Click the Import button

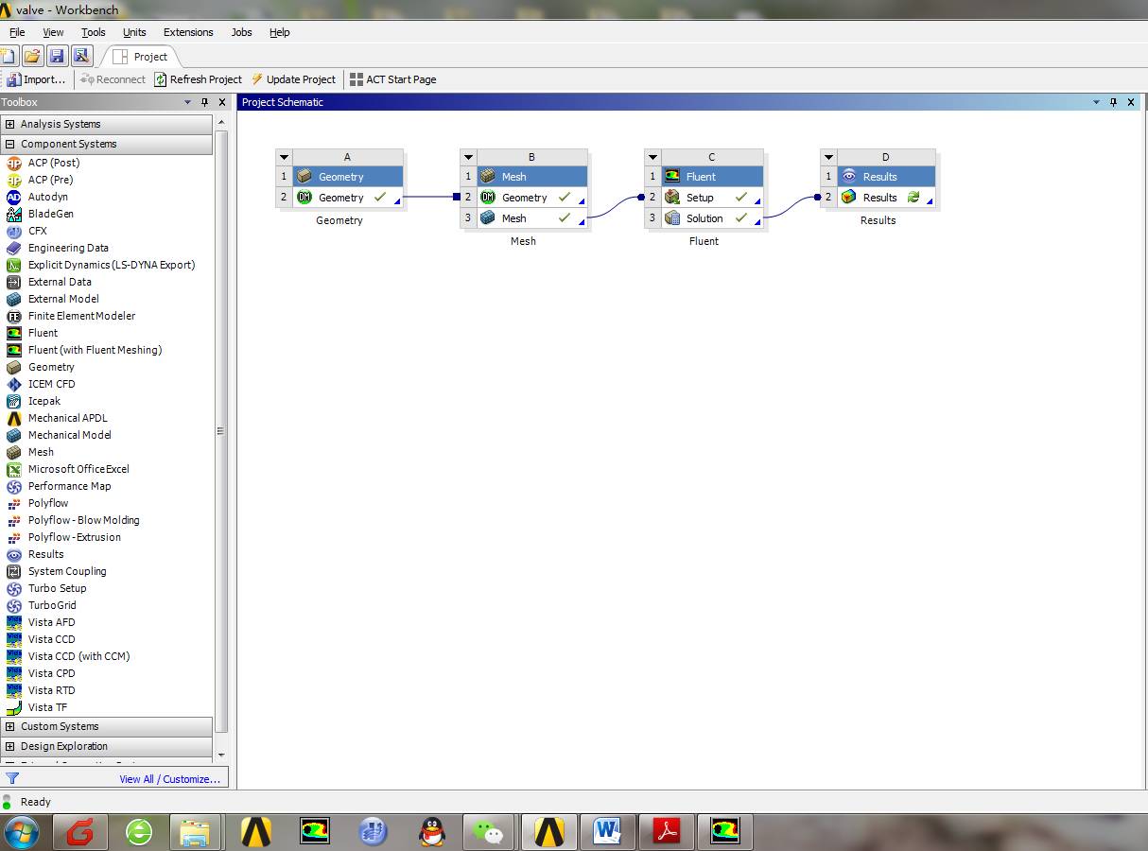click(x=37, y=79)
